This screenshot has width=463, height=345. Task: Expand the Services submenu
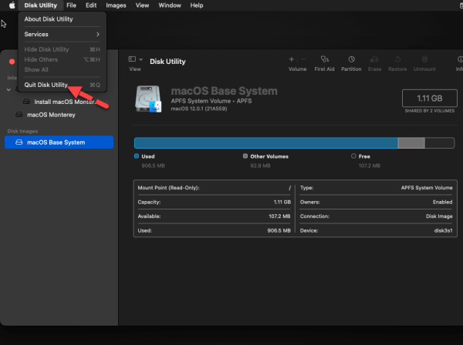pyautogui.click(x=62, y=34)
